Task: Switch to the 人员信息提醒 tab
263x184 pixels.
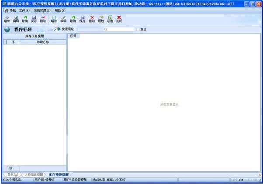Action: [34, 174]
